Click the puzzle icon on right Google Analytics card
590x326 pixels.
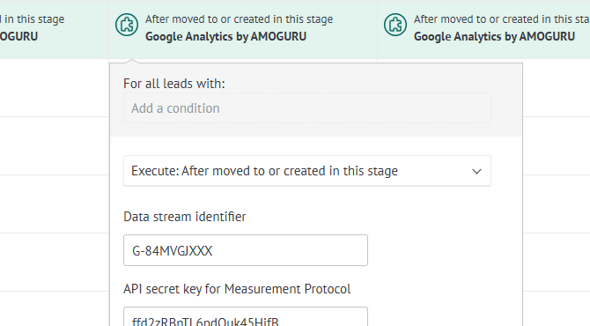pyautogui.click(x=395, y=25)
